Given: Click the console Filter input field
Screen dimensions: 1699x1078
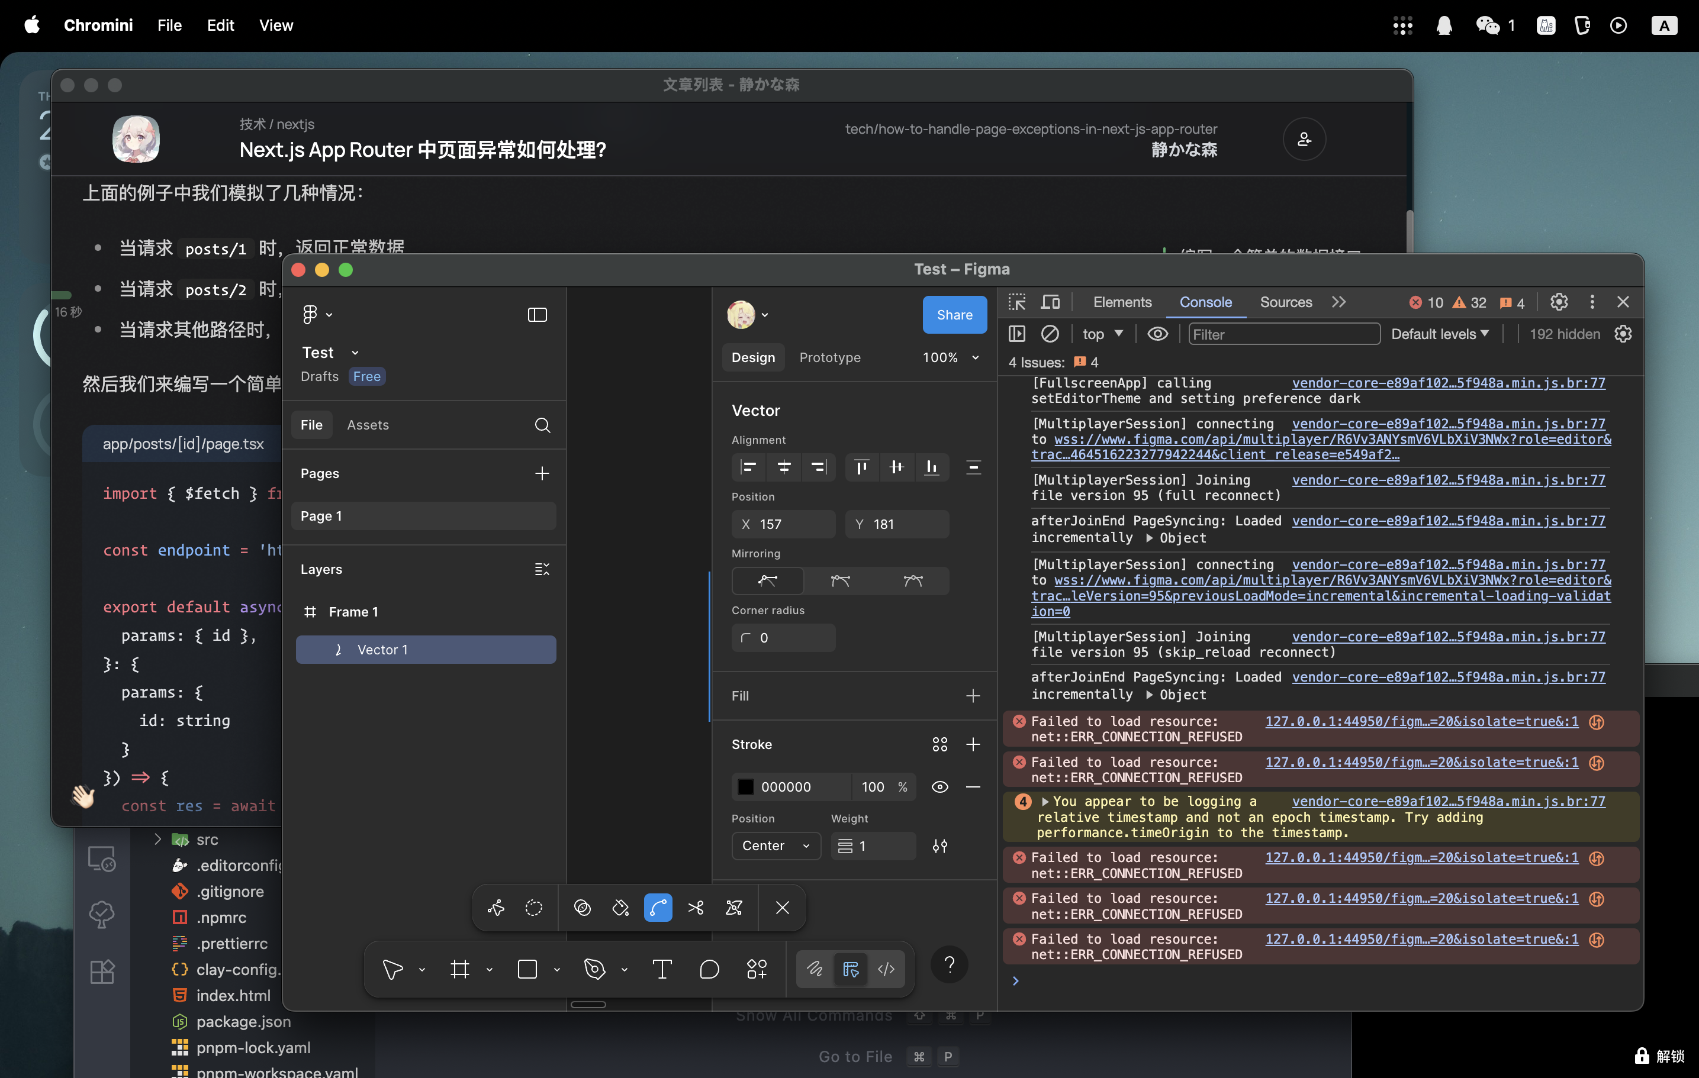Looking at the screenshot, I should (x=1283, y=334).
